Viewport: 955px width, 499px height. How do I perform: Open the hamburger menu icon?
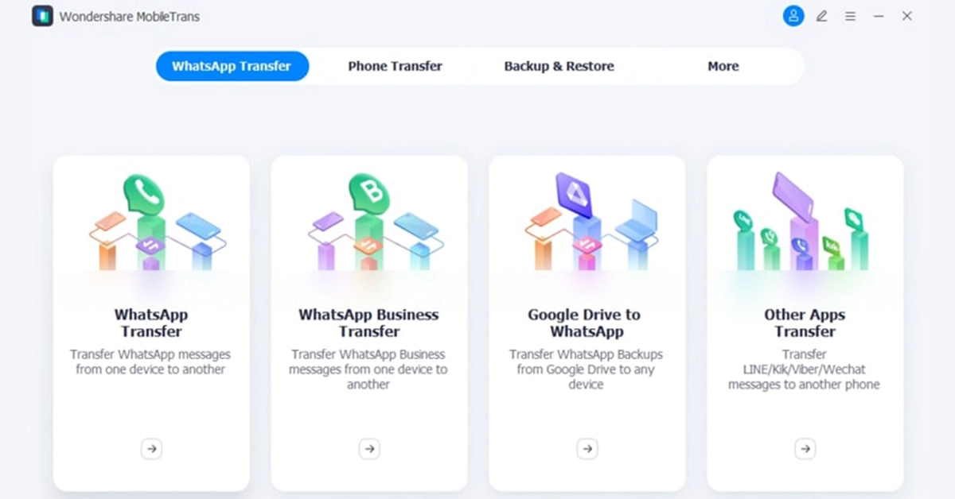pos(850,16)
